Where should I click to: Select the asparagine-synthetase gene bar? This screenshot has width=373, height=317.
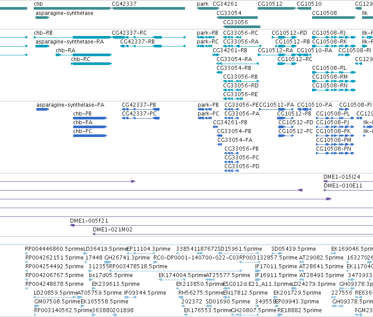point(43,18)
